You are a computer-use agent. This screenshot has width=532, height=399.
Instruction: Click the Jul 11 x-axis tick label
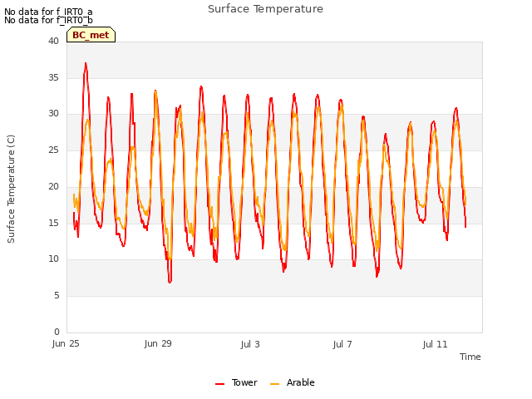[435, 344]
